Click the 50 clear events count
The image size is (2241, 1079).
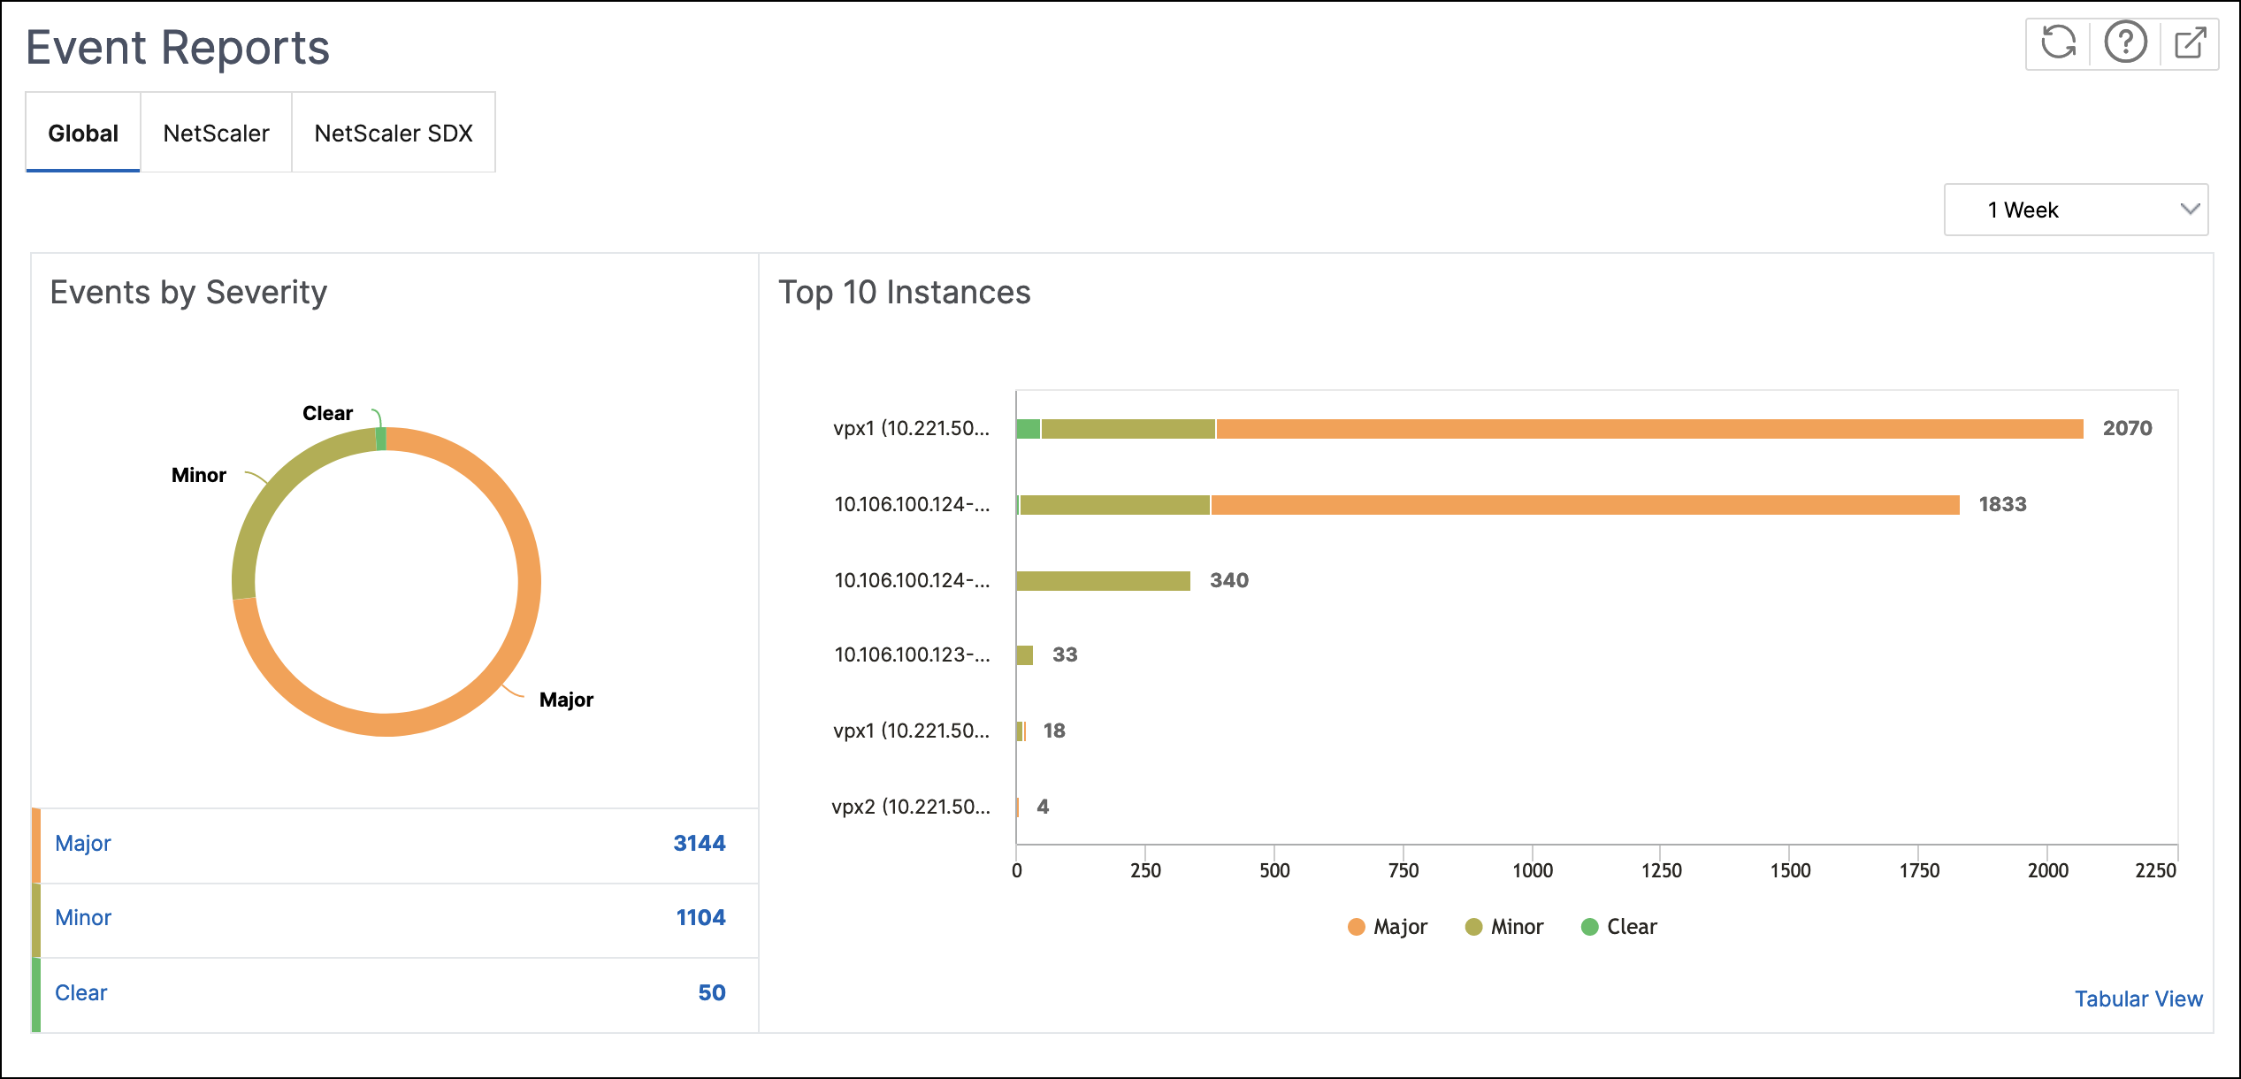(x=712, y=992)
